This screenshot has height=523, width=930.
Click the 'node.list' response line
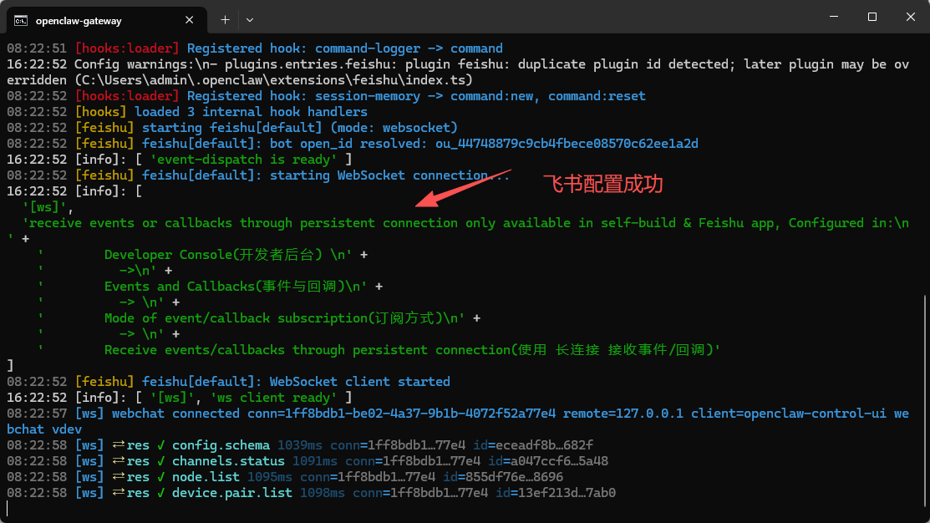(285, 477)
